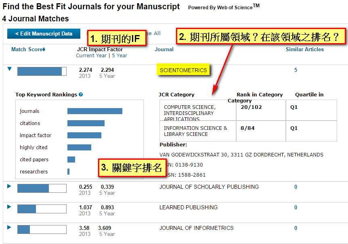Click the Journal column header

click(164, 50)
